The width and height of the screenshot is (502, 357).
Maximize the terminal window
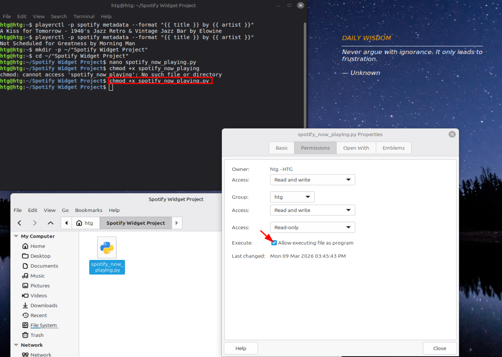coord(289,6)
